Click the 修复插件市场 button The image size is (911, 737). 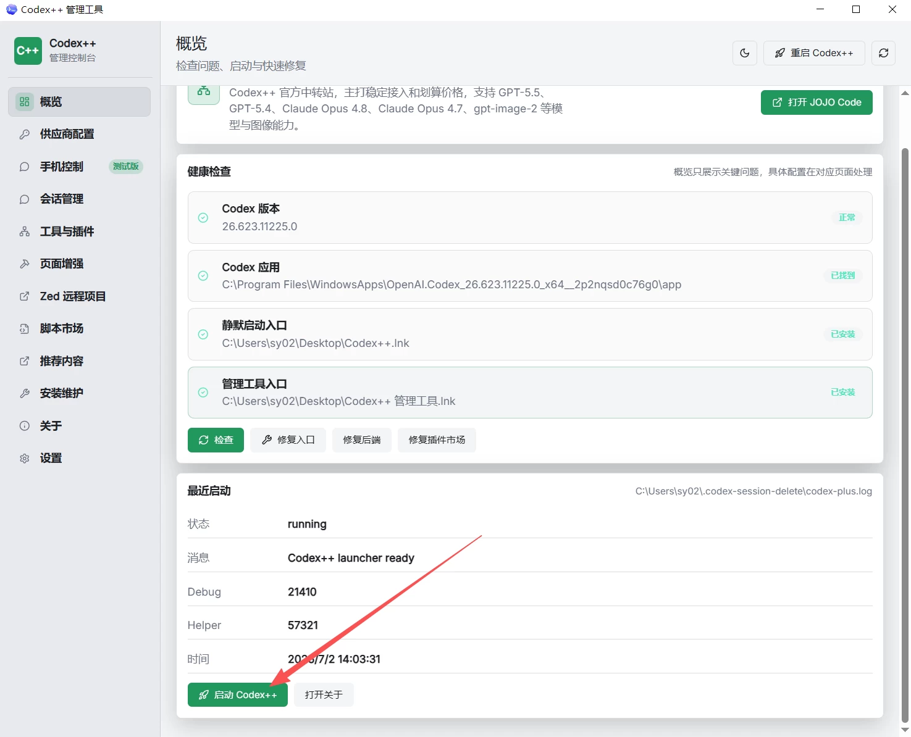click(437, 440)
